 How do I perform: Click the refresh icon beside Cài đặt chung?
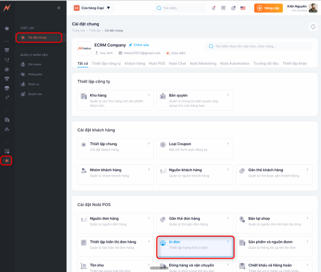pos(313,27)
